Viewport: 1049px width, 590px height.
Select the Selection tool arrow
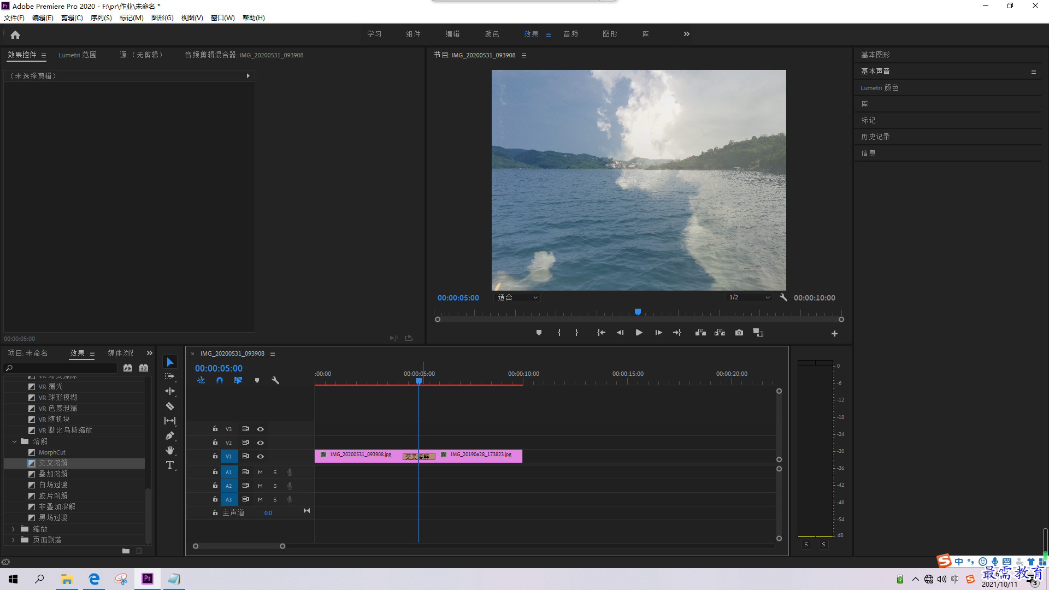[170, 362]
